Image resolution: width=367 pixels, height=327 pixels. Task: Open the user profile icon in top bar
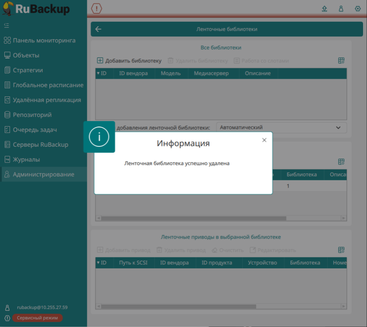pyautogui.click(x=341, y=9)
